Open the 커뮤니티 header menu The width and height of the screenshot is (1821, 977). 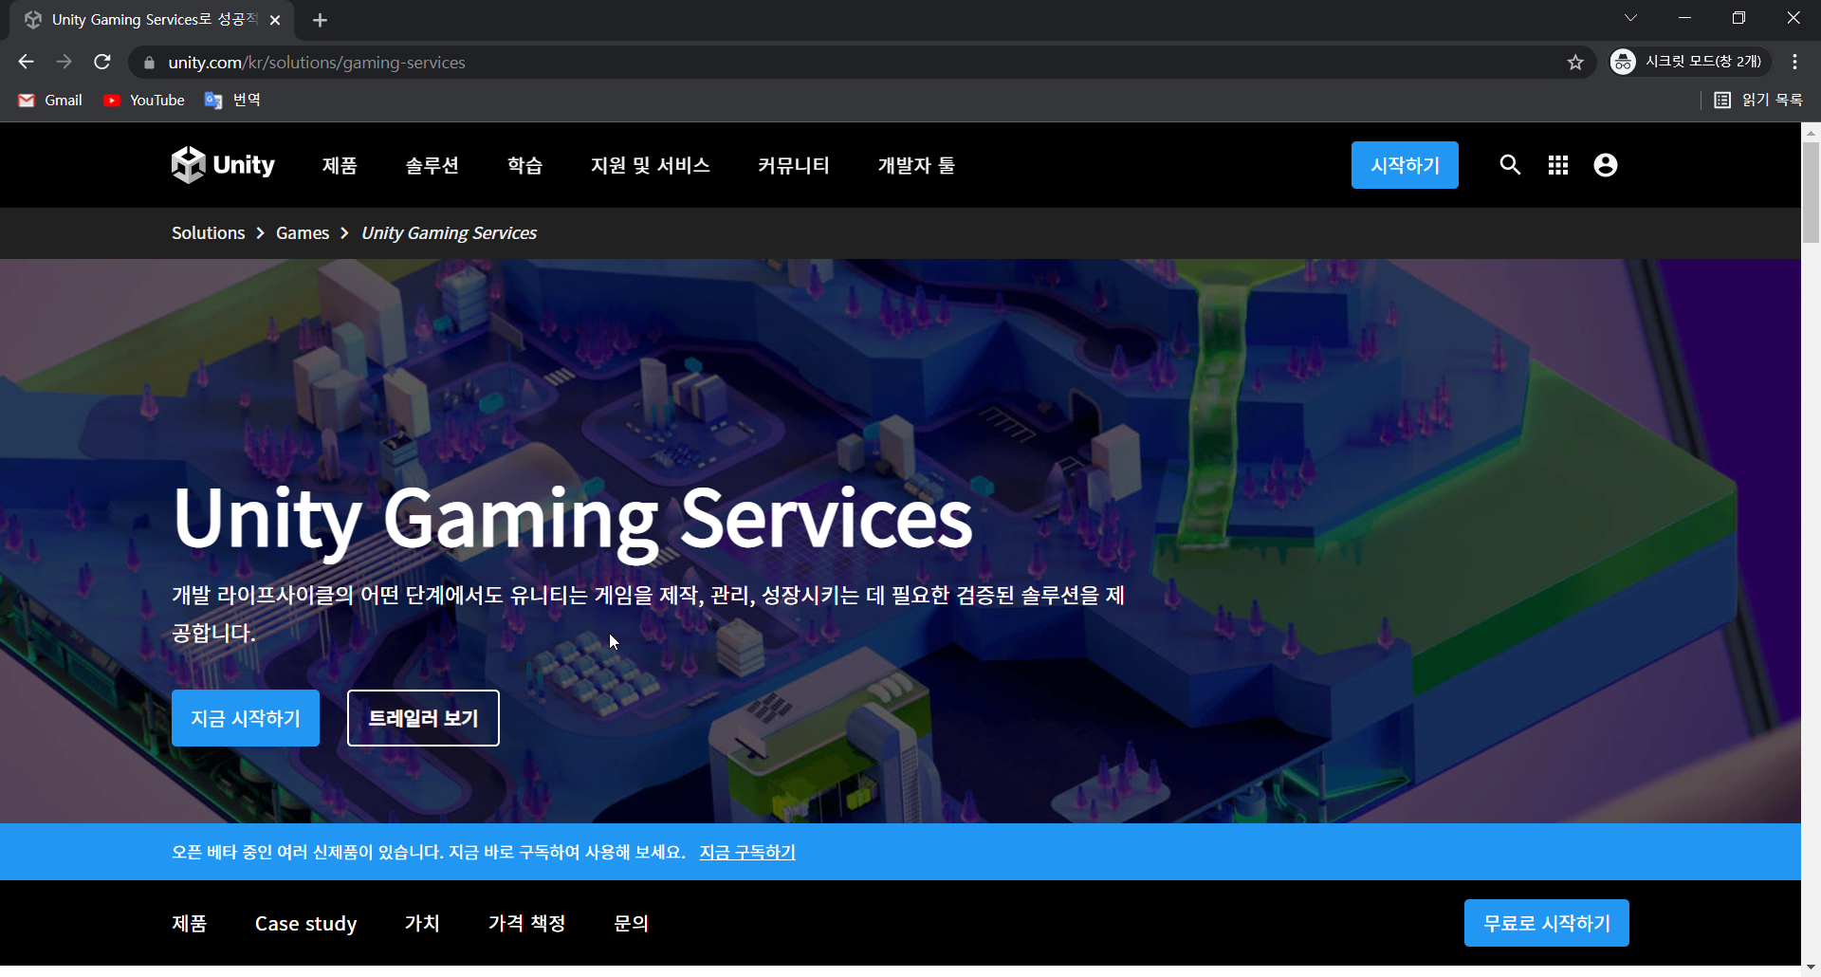pyautogui.click(x=794, y=165)
